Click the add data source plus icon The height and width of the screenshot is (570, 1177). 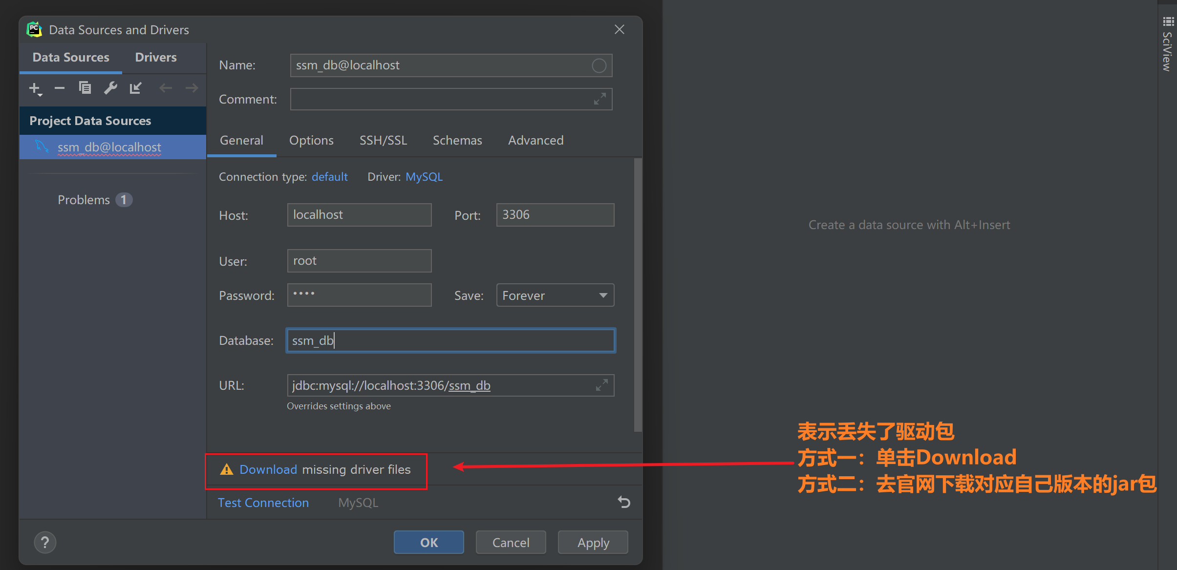(35, 88)
